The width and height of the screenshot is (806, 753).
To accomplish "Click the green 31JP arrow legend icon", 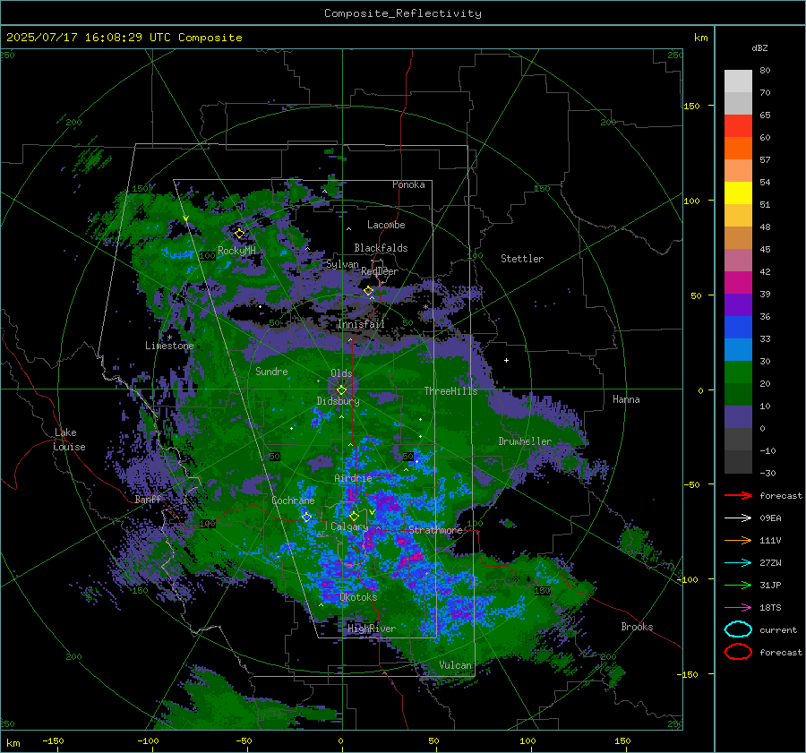I will 738,585.
